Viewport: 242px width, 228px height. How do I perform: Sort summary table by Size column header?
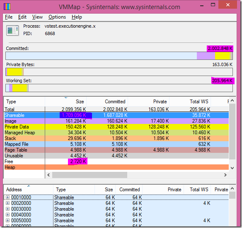(x=66, y=102)
